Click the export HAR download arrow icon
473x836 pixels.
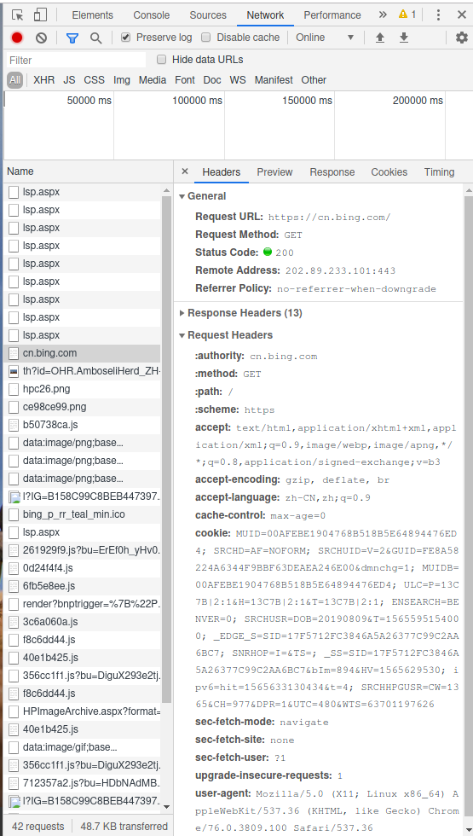pyautogui.click(x=404, y=38)
